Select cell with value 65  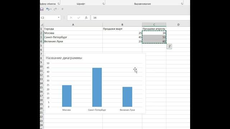pos(154,42)
